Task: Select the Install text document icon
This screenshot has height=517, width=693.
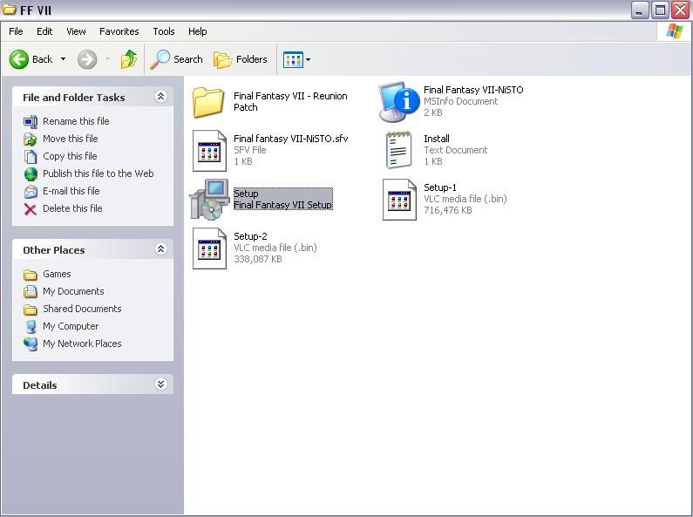Action: pos(398,150)
